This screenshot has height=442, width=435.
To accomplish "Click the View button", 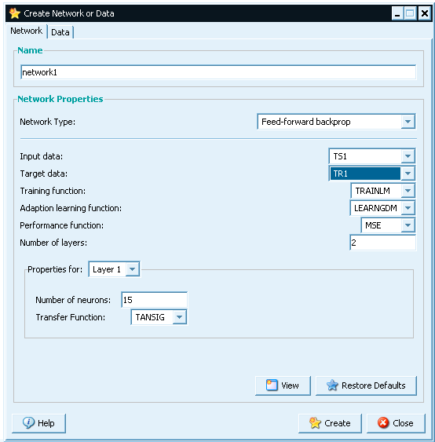I will click(283, 385).
